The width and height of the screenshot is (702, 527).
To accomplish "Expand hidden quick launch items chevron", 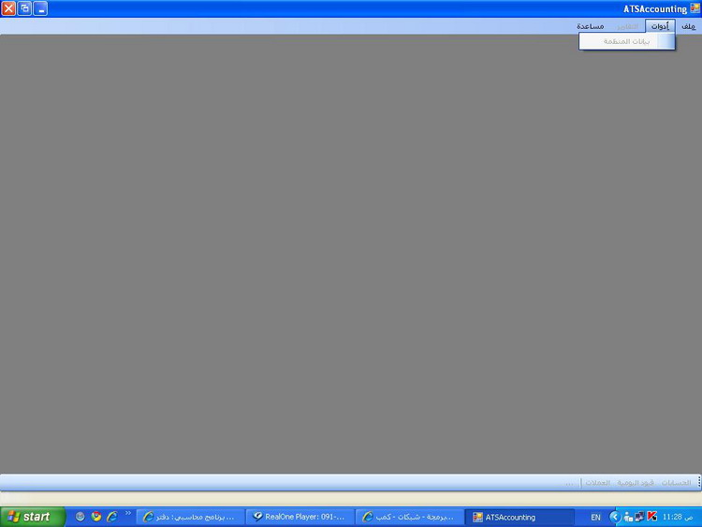I will pos(128,513).
